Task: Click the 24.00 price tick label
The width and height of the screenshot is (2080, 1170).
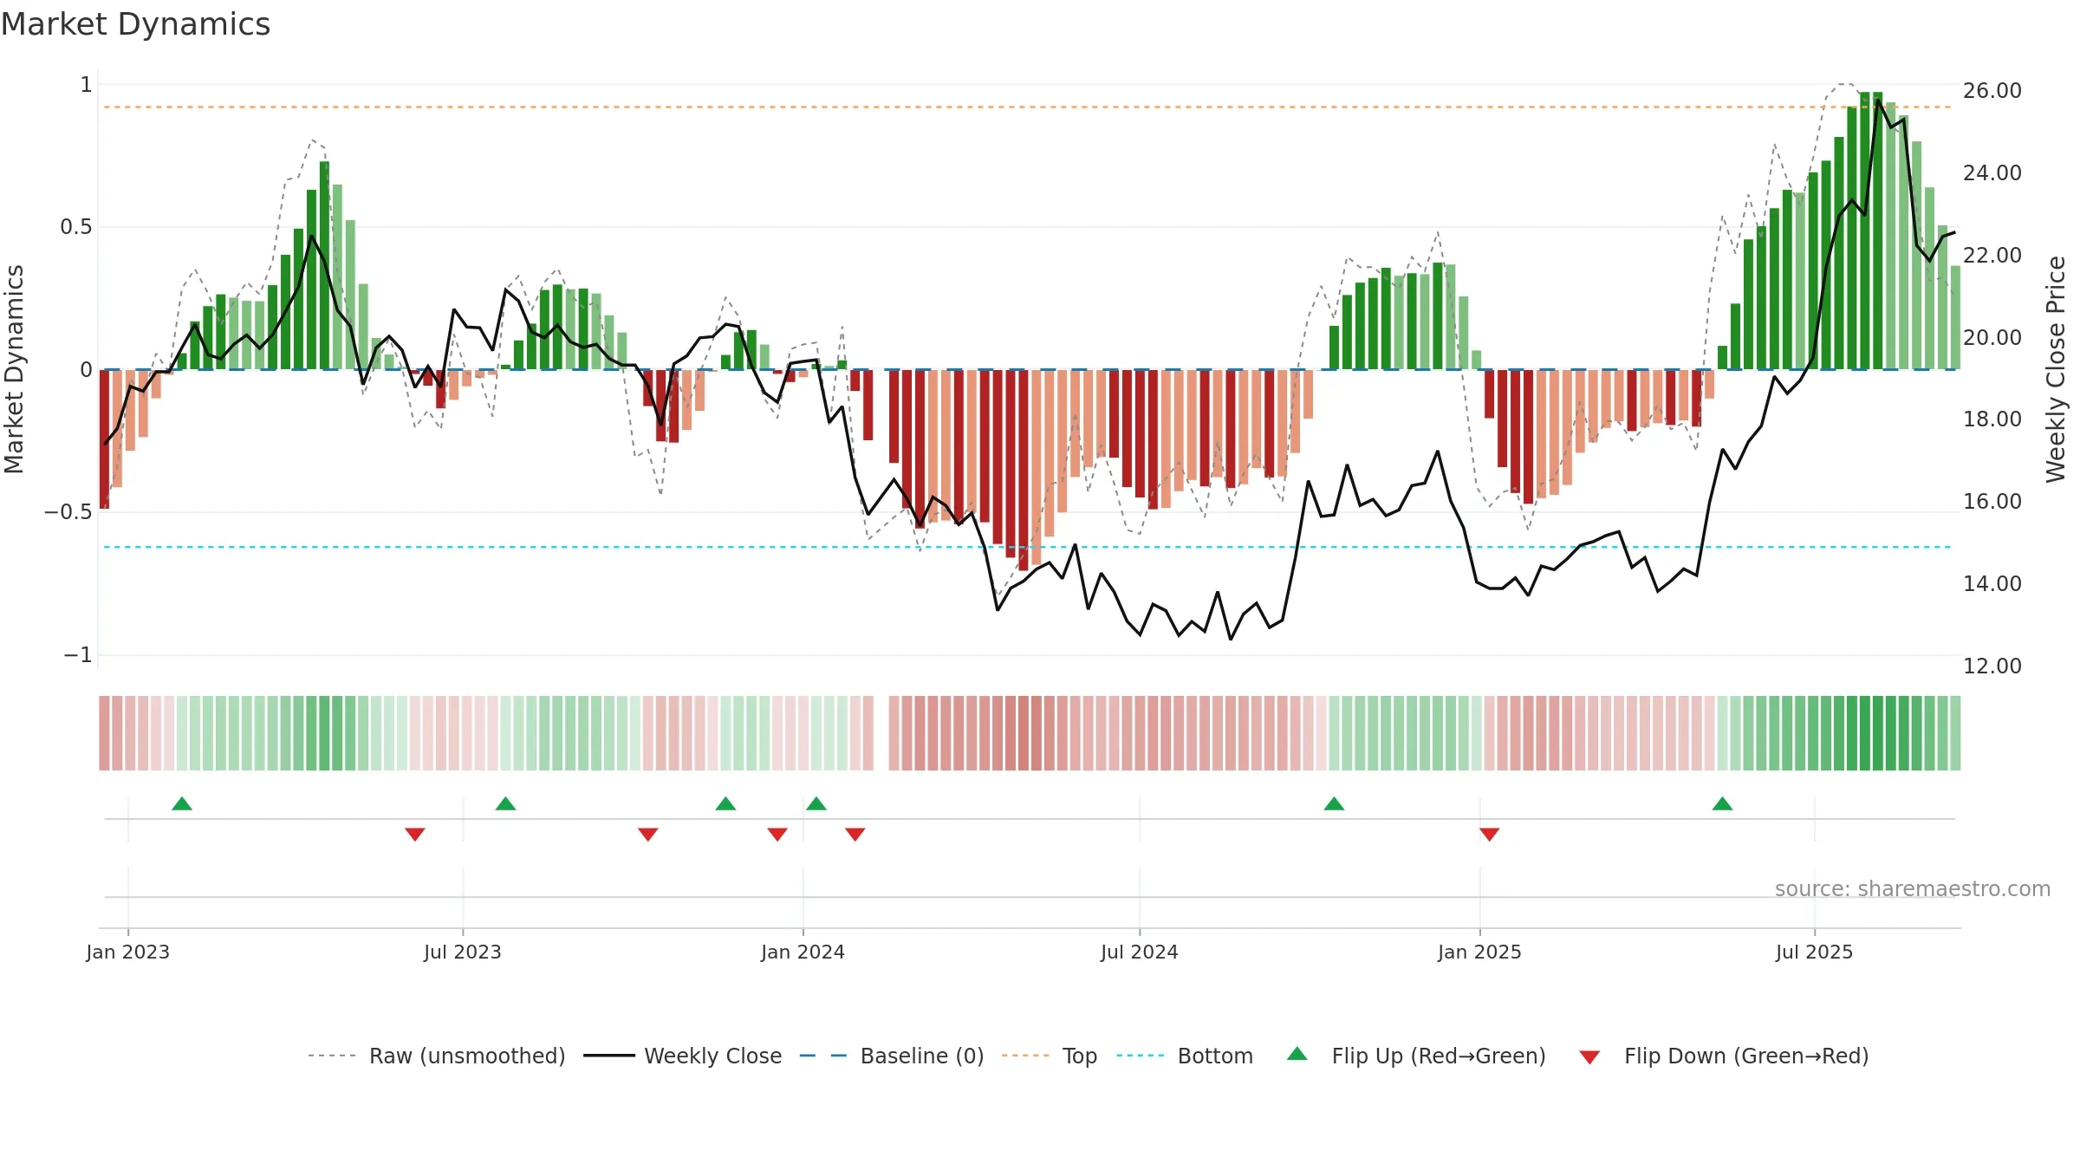Action: click(x=1992, y=173)
